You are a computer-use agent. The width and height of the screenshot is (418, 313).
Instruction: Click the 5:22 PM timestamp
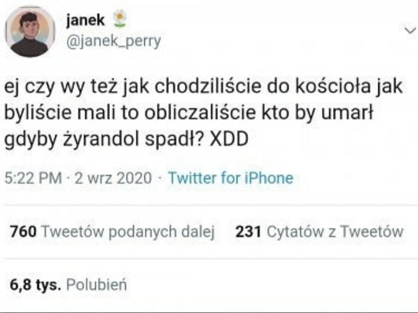pos(33,178)
